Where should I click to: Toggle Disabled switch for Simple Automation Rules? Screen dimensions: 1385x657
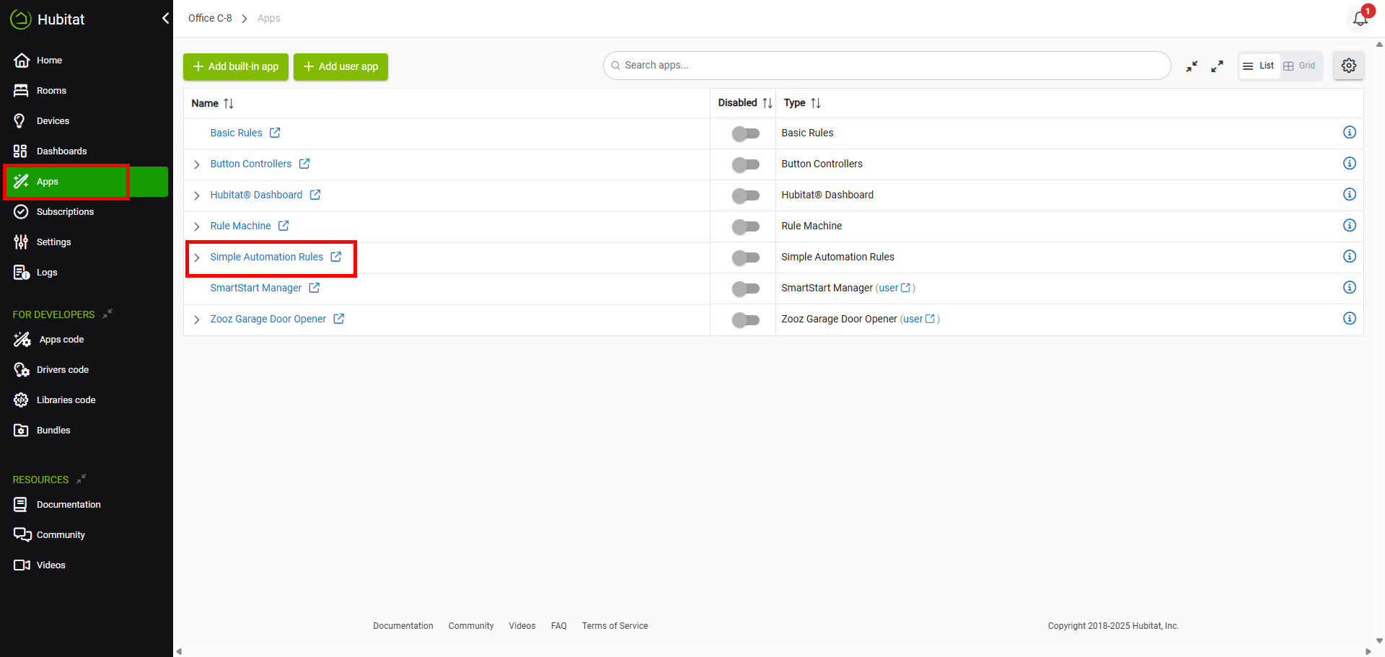click(746, 257)
